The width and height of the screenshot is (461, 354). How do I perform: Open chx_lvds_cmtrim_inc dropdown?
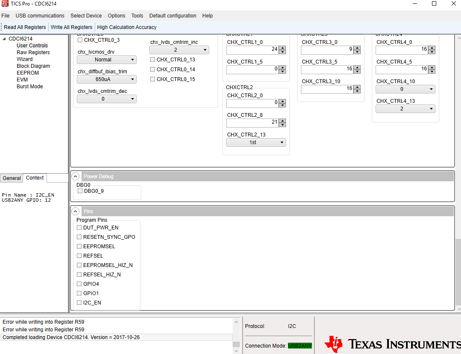pos(179,50)
